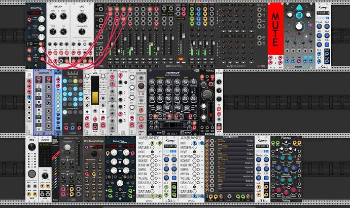Click the DelayPlus Time CV jack
Viewport: 350px width, 208px height.
[29, 20]
